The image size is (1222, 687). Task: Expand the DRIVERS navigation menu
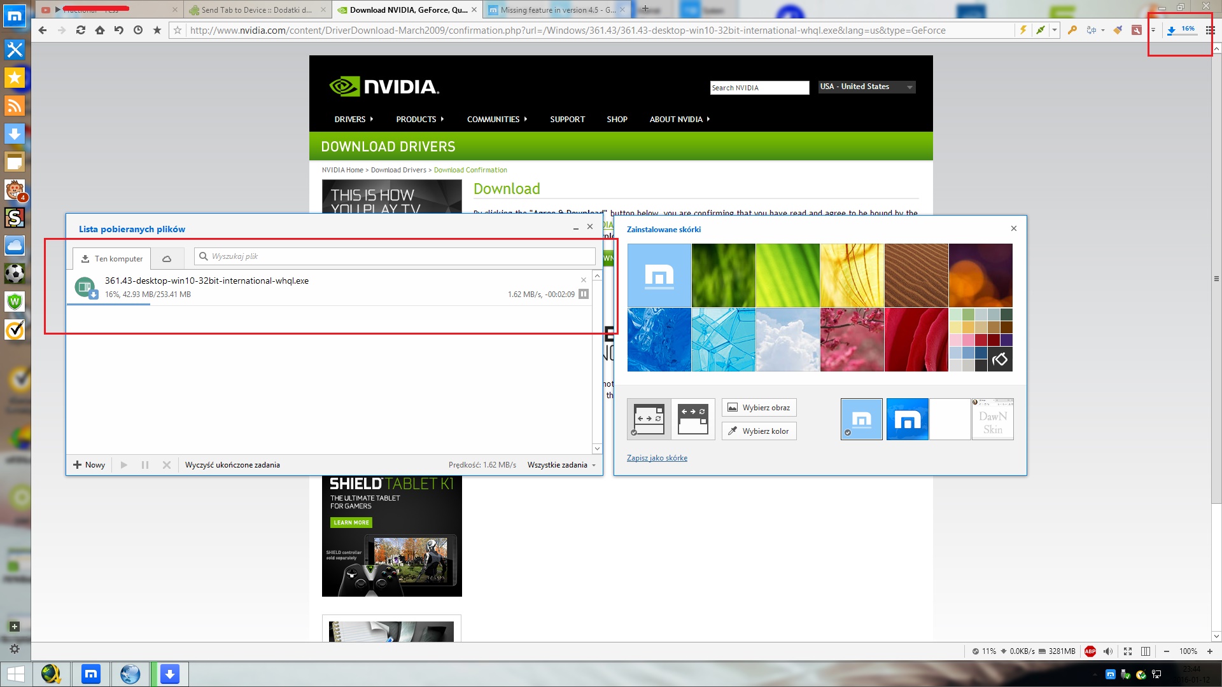click(x=354, y=119)
